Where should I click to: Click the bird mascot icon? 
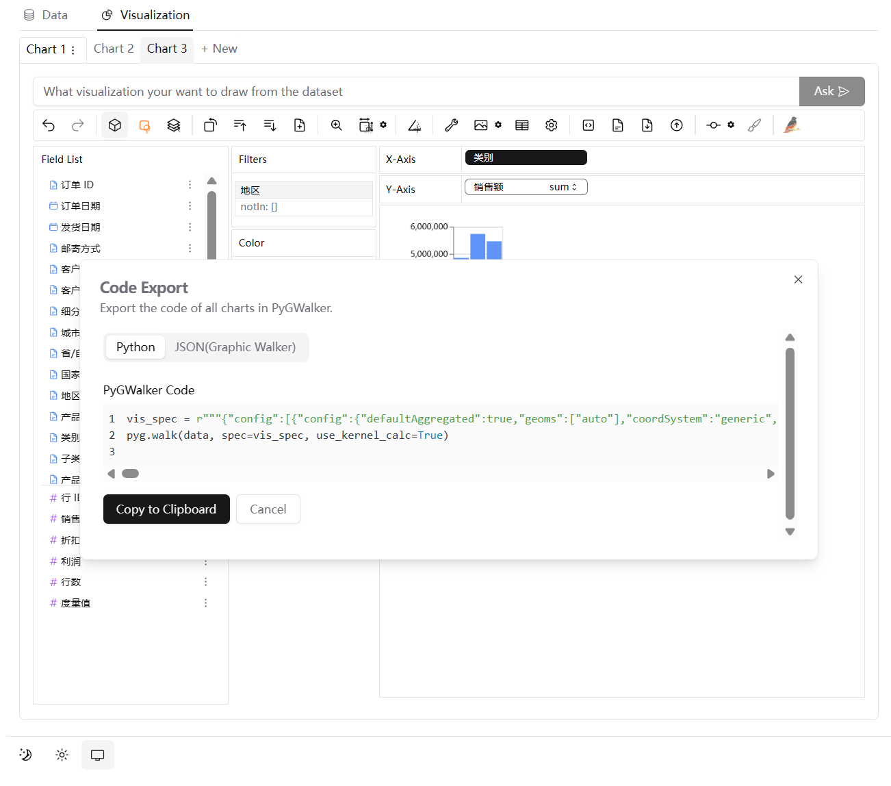pyautogui.click(x=791, y=125)
